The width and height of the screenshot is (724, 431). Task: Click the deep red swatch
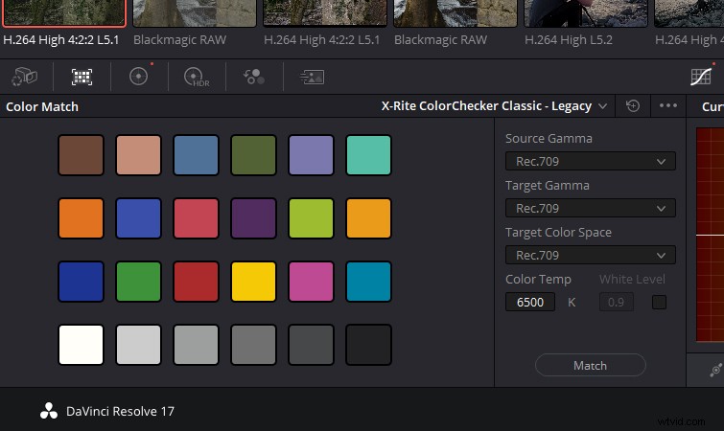click(196, 282)
